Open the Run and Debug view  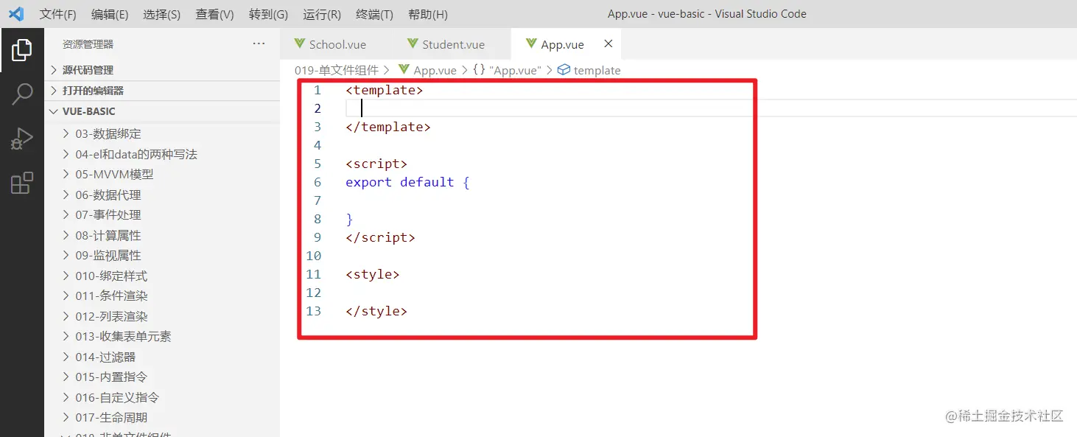point(22,139)
